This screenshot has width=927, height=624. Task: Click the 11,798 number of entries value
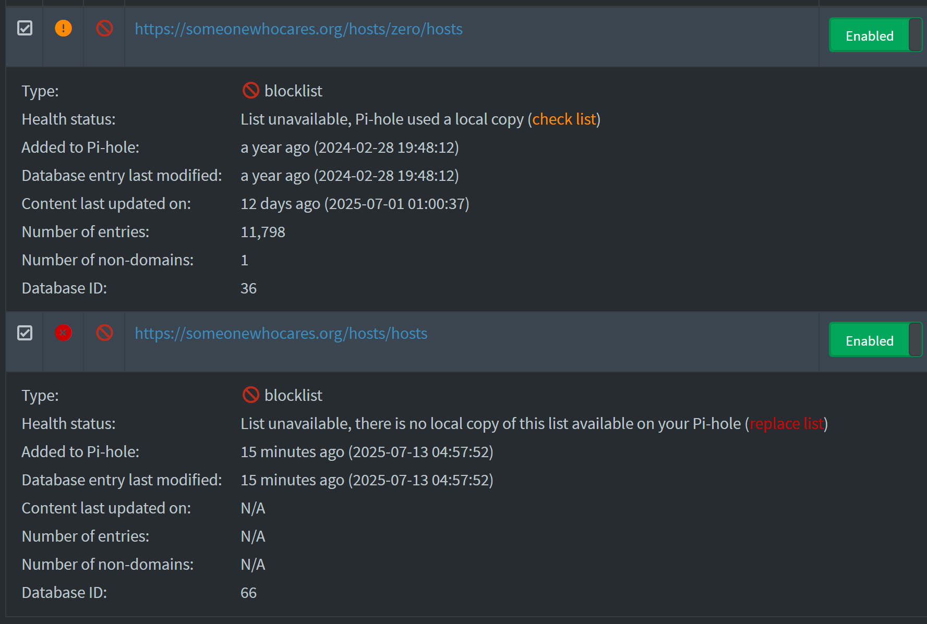[x=263, y=232]
